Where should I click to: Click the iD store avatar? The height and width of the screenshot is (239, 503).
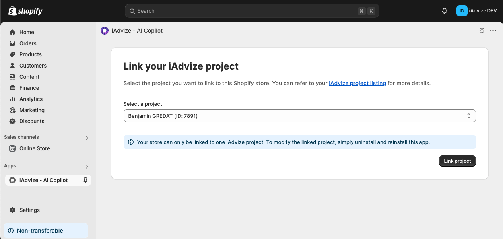pyautogui.click(x=462, y=11)
